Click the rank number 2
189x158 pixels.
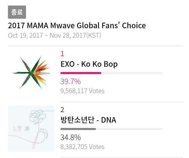point(62,110)
